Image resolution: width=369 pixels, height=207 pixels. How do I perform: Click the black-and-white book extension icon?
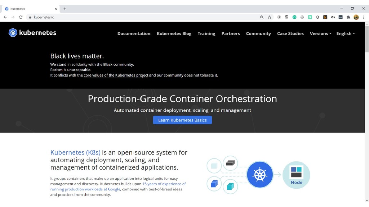pyautogui.click(x=286, y=17)
